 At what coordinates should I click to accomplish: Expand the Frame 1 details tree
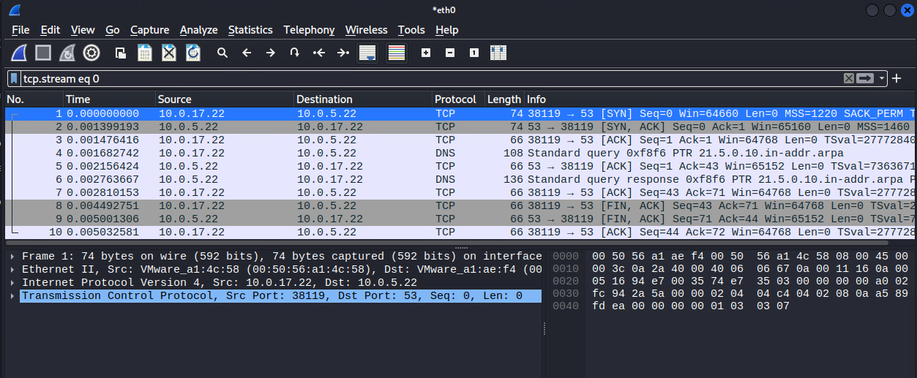click(14, 257)
